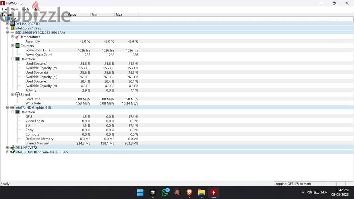Select the Read Rate row
This screenshot has height=199, width=354.
tap(177, 99)
